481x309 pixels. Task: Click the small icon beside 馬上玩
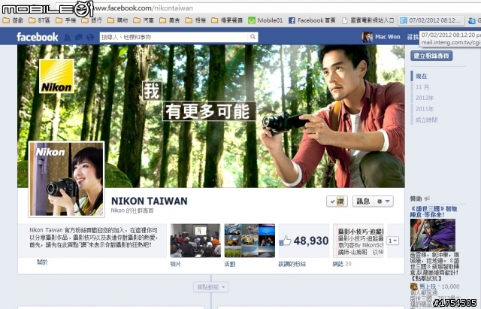tap(414, 286)
